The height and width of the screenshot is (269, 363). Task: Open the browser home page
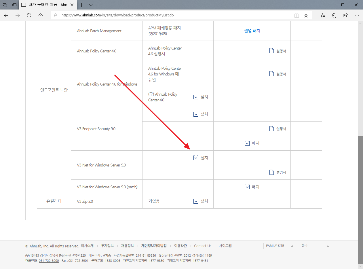pyautogui.click(x=41, y=15)
